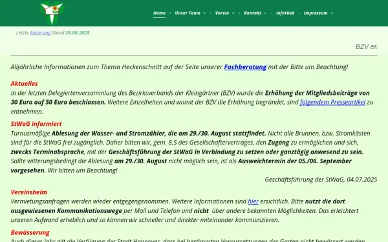This screenshot has height=242, width=388.
Task: Expand the Verein dropdown chevron
Action: pyautogui.click(x=233, y=14)
